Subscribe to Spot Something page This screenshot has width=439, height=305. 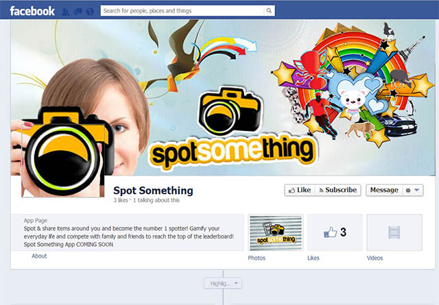[x=338, y=190]
